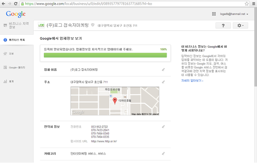
Task: Click the blue info icon in sidebar
Action: coord(5,40)
